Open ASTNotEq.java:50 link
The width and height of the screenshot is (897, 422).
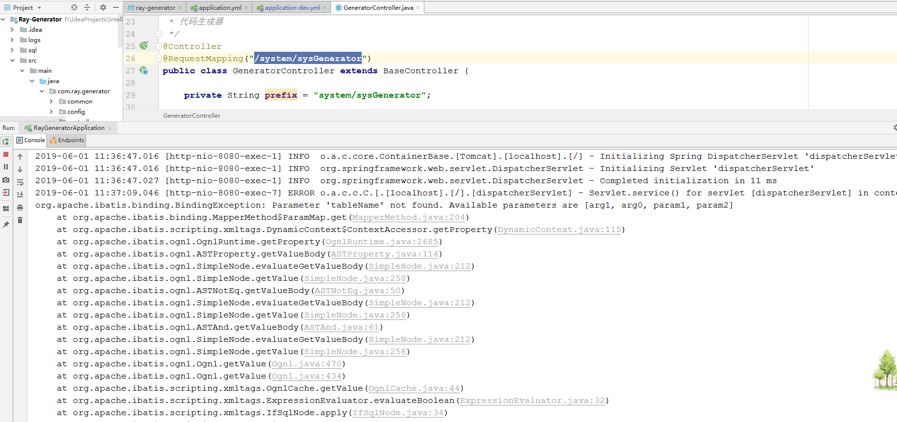coord(358,291)
